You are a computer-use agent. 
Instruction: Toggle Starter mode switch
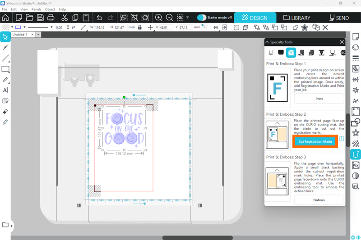(202, 18)
